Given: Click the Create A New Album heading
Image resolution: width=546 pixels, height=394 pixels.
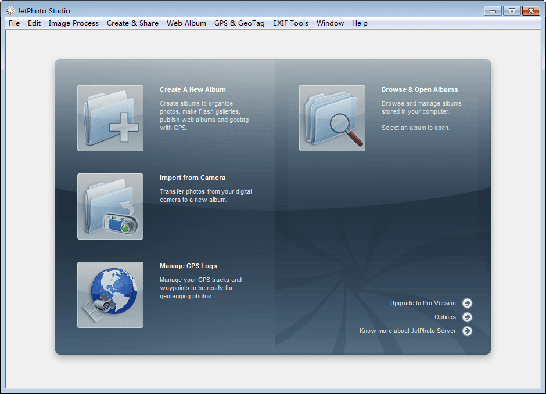Looking at the screenshot, I should click(x=193, y=89).
